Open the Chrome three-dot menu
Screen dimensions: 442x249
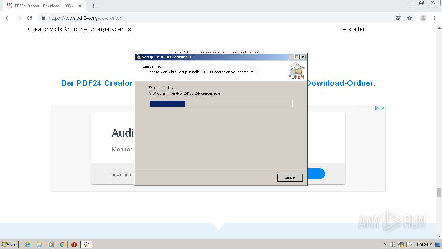point(435,18)
